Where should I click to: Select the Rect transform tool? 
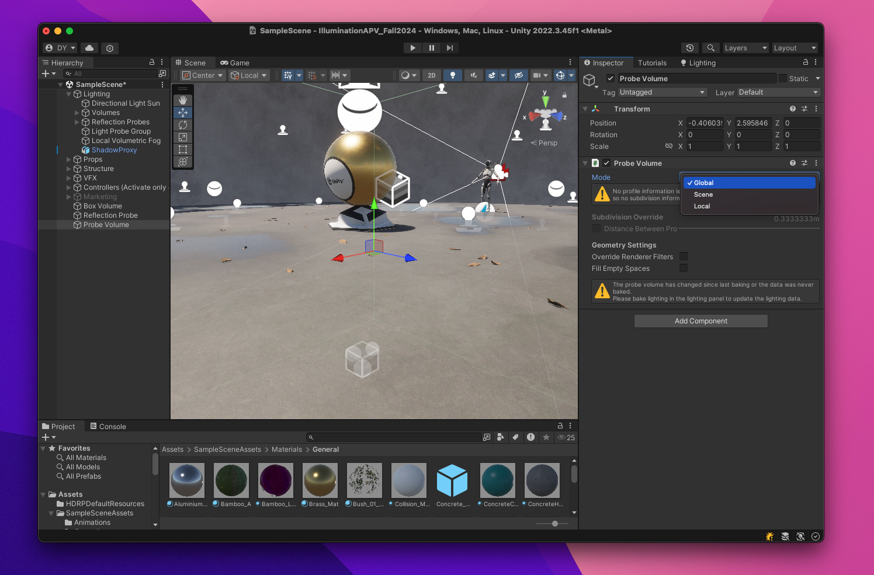pyautogui.click(x=183, y=149)
